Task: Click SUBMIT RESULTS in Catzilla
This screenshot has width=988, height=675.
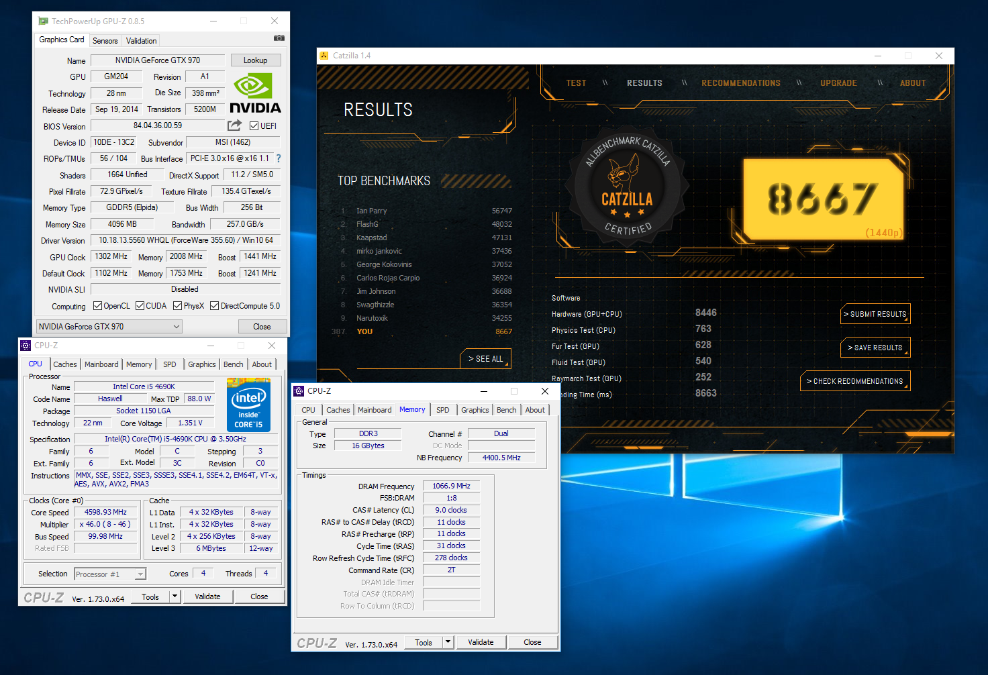Action: [x=875, y=314]
